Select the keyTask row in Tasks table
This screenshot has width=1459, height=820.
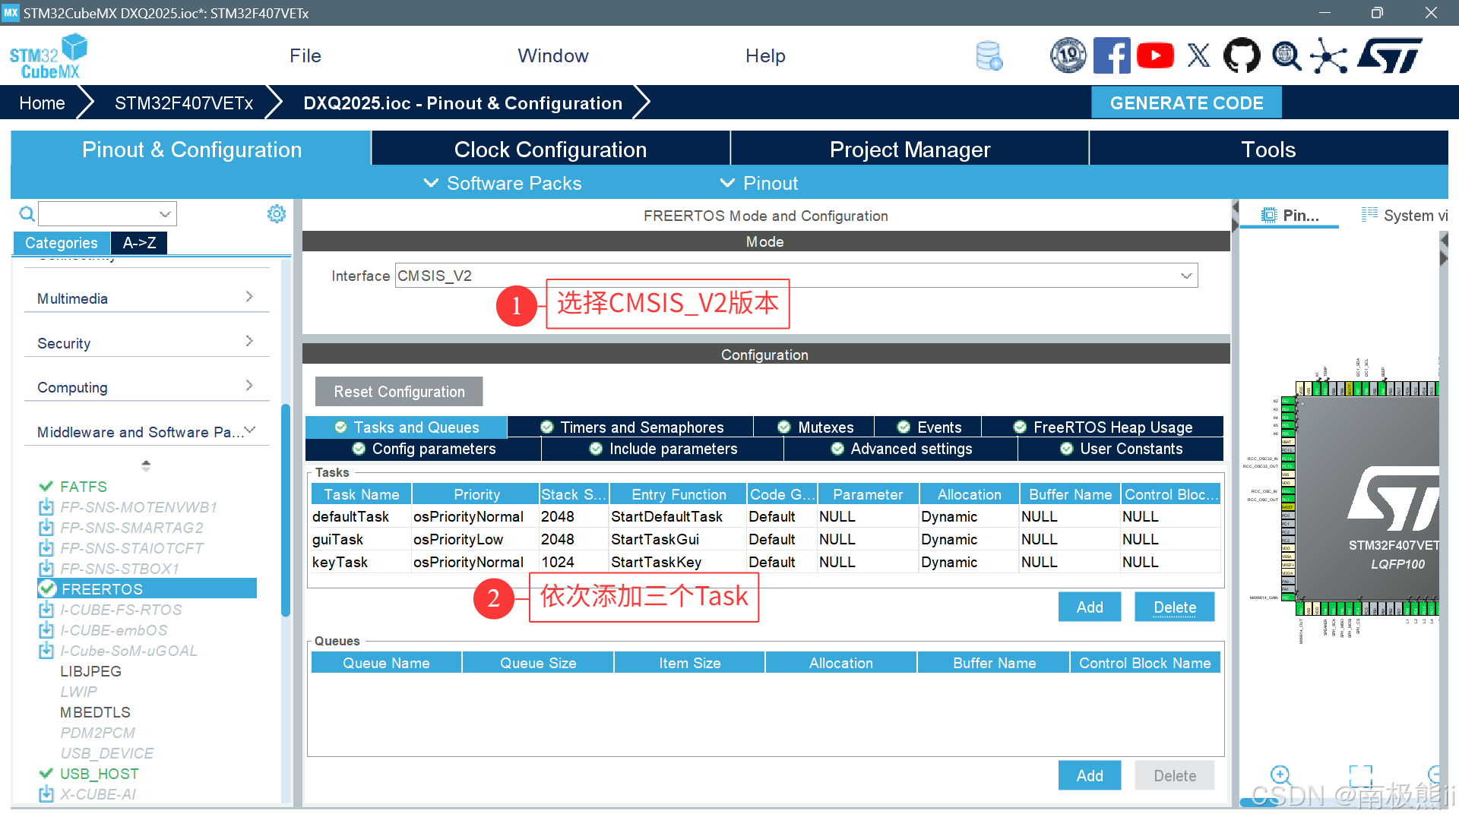click(340, 563)
